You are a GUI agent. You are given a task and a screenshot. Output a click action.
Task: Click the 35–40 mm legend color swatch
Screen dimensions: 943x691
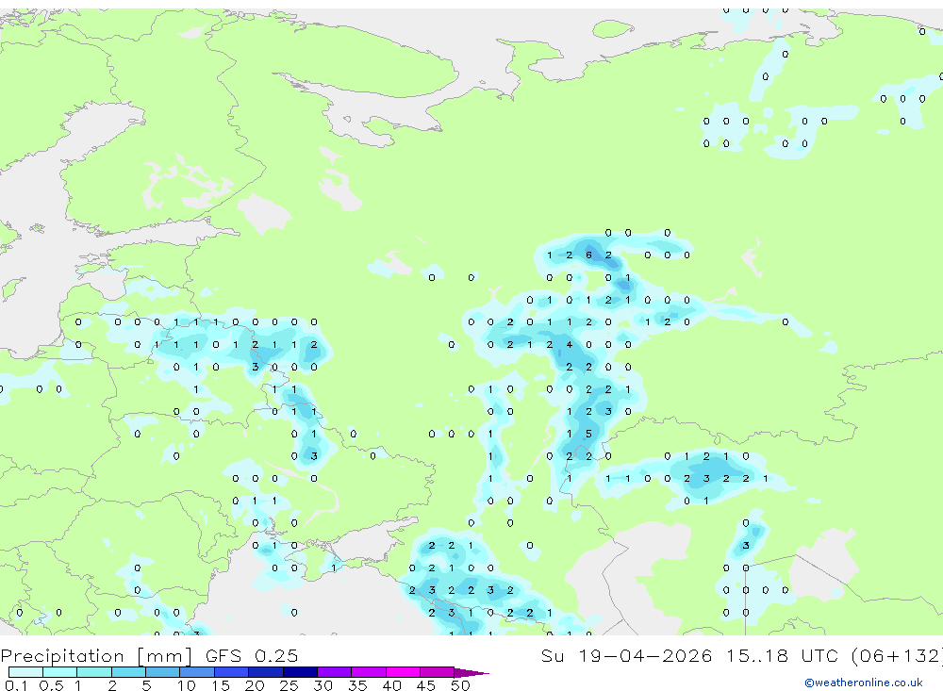[369, 672]
